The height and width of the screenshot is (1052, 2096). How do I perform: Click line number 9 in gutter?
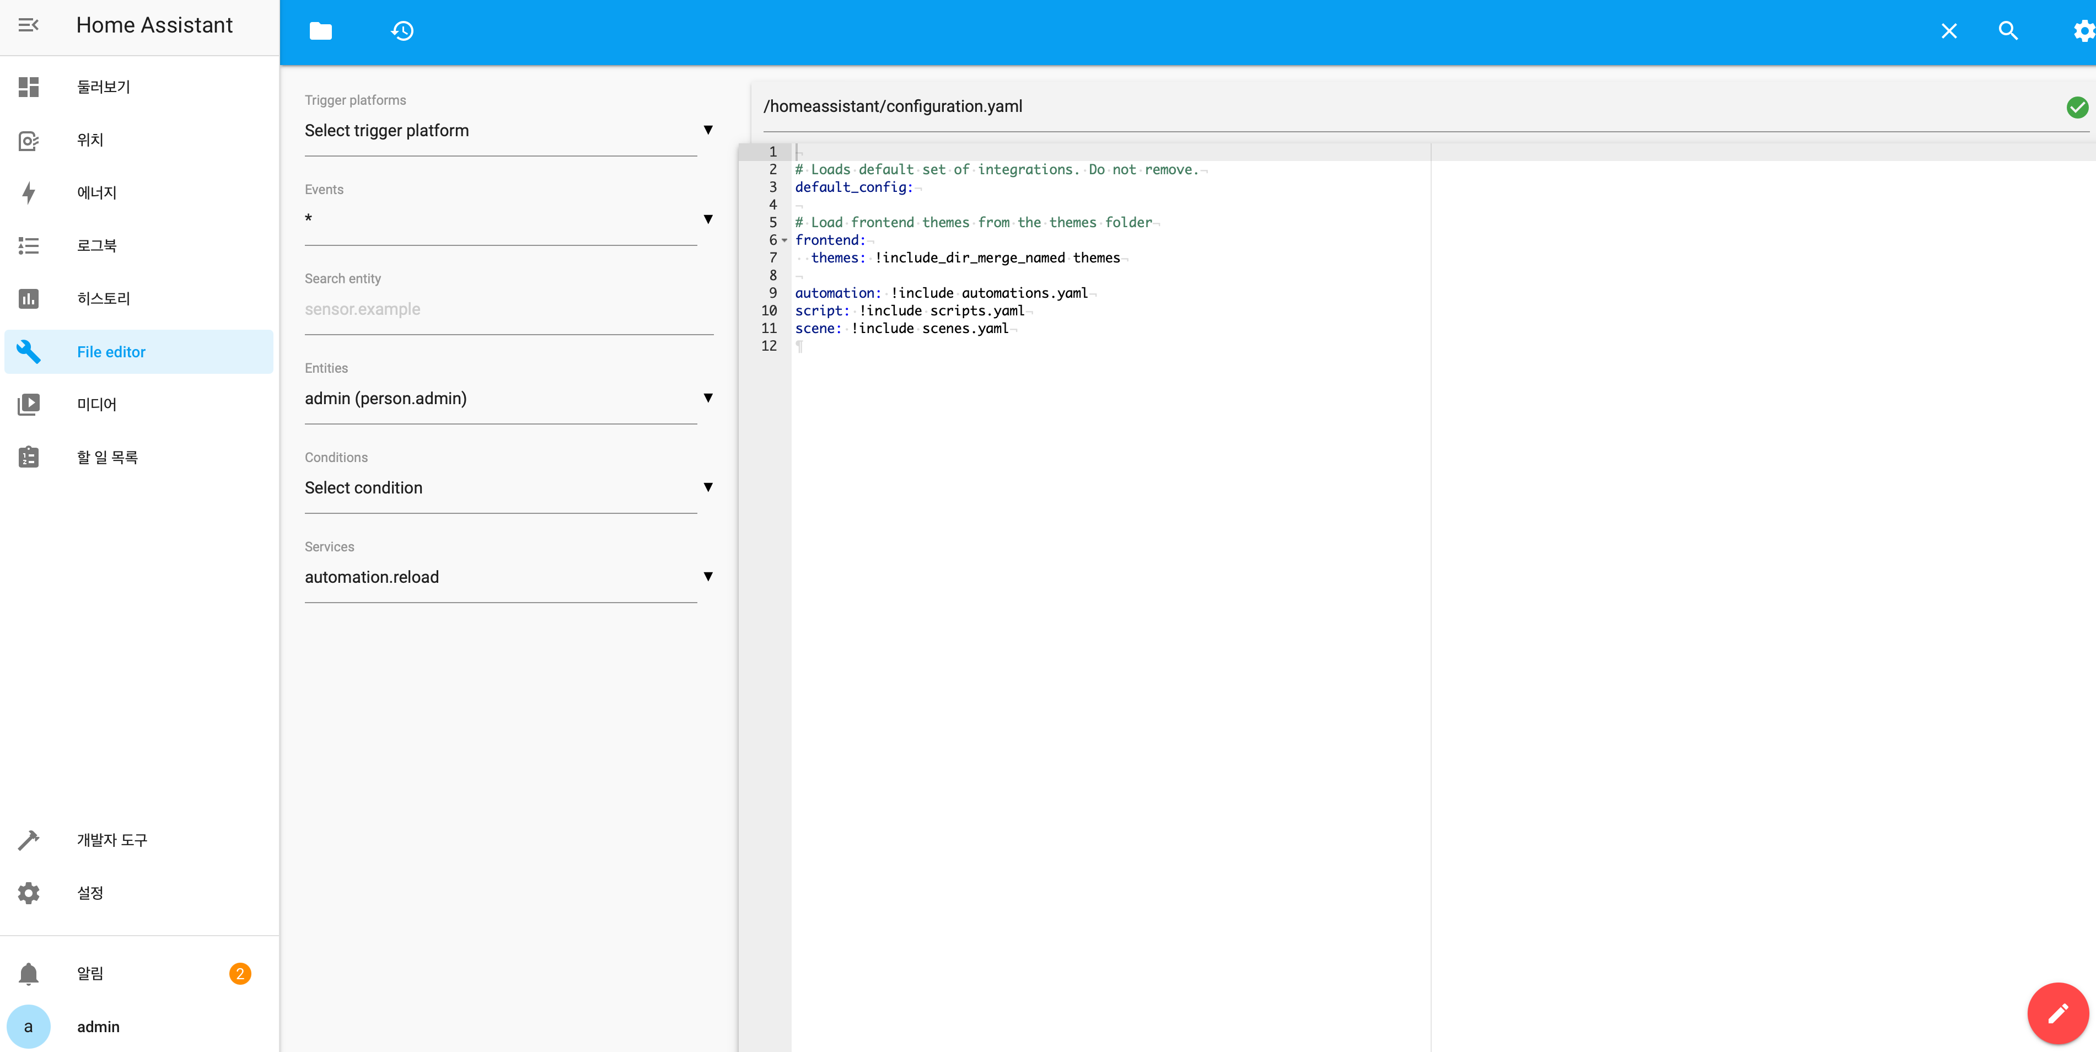(x=772, y=293)
